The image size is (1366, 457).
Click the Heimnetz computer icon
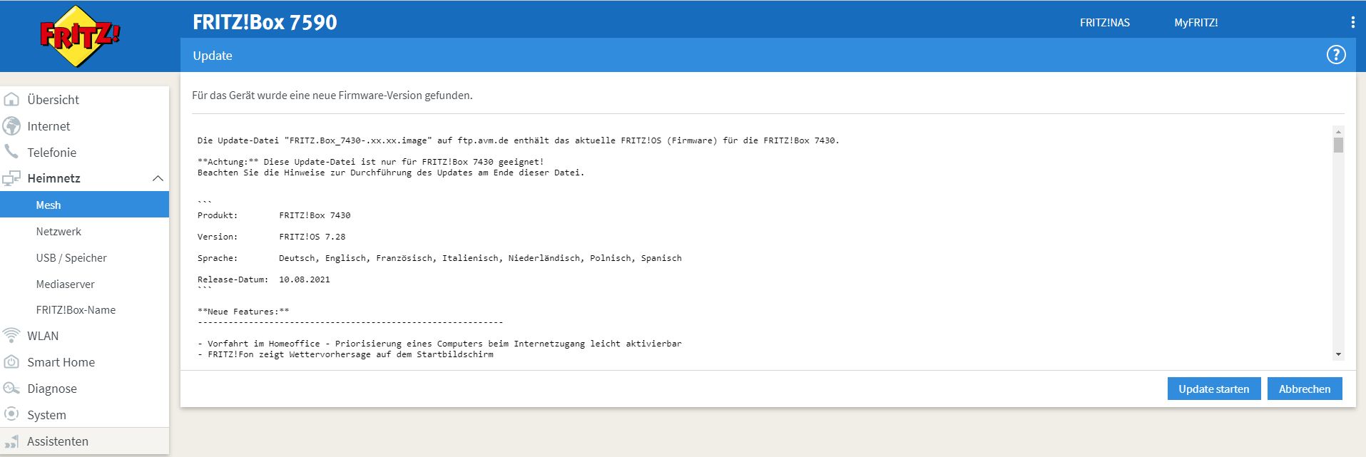click(11, 178)
